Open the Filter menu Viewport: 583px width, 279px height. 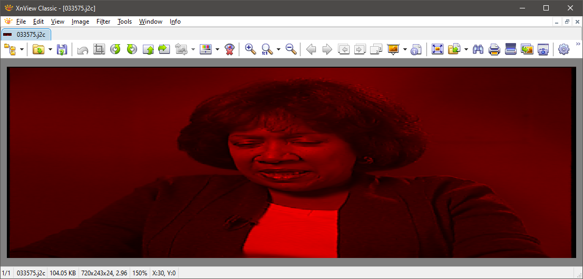pos(103,22)
